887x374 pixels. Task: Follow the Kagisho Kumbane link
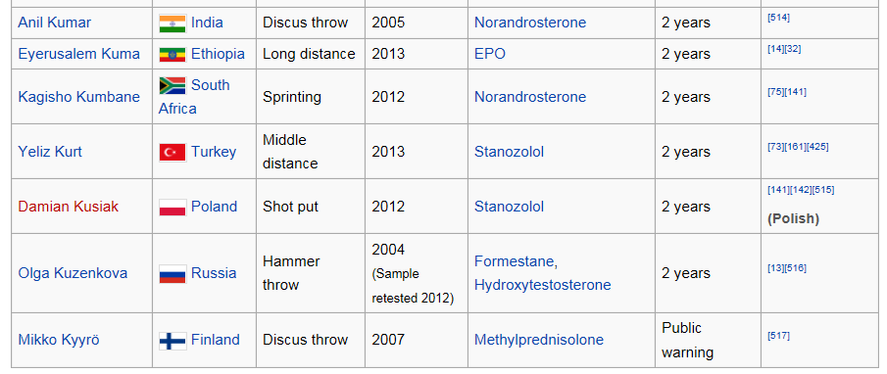79,97
